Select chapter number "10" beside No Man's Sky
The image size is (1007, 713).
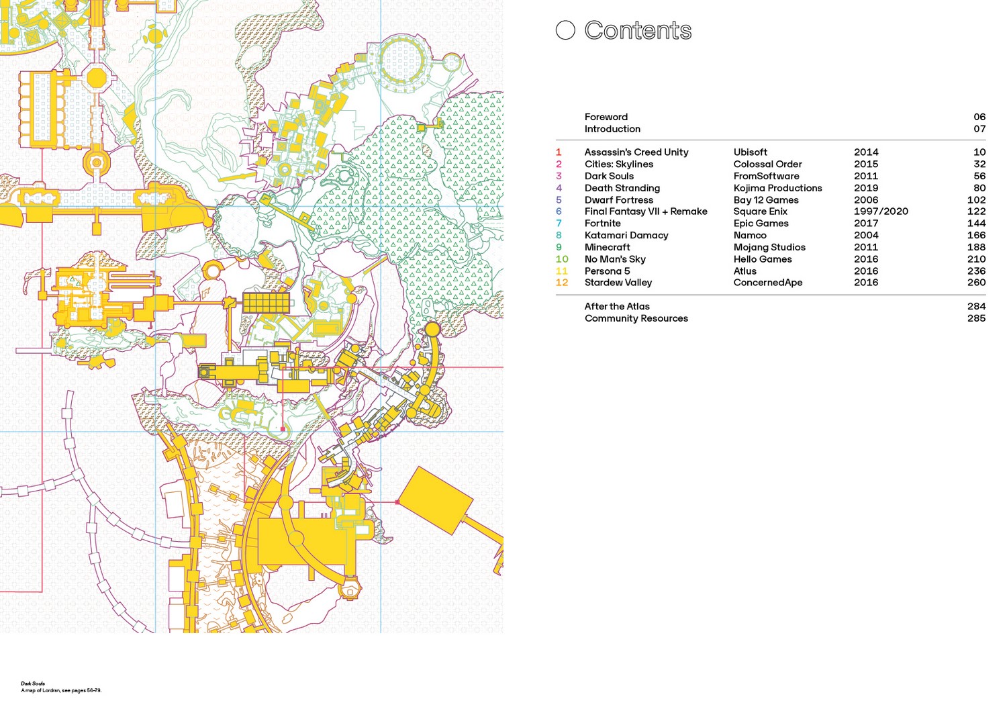(x=562, y=259)
